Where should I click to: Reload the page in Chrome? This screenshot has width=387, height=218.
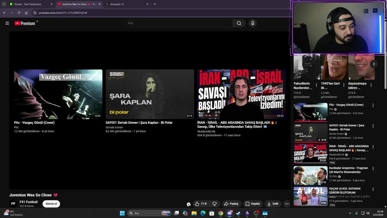19,13
